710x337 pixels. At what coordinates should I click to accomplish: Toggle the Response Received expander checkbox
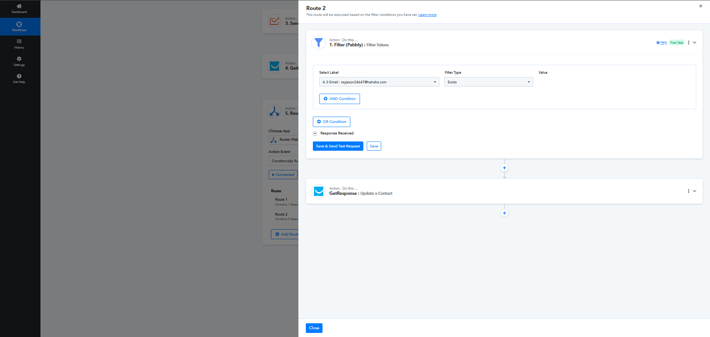coord(315,133)
